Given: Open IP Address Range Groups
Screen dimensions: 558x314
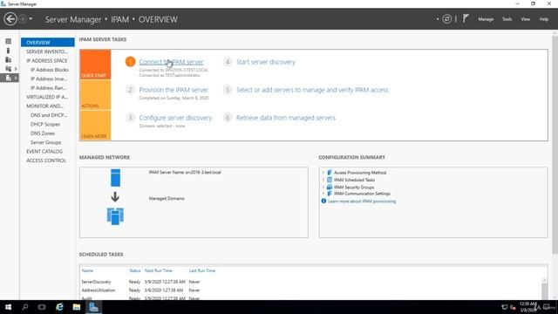Looking at the screenshot, I should (x=49, y=88).
